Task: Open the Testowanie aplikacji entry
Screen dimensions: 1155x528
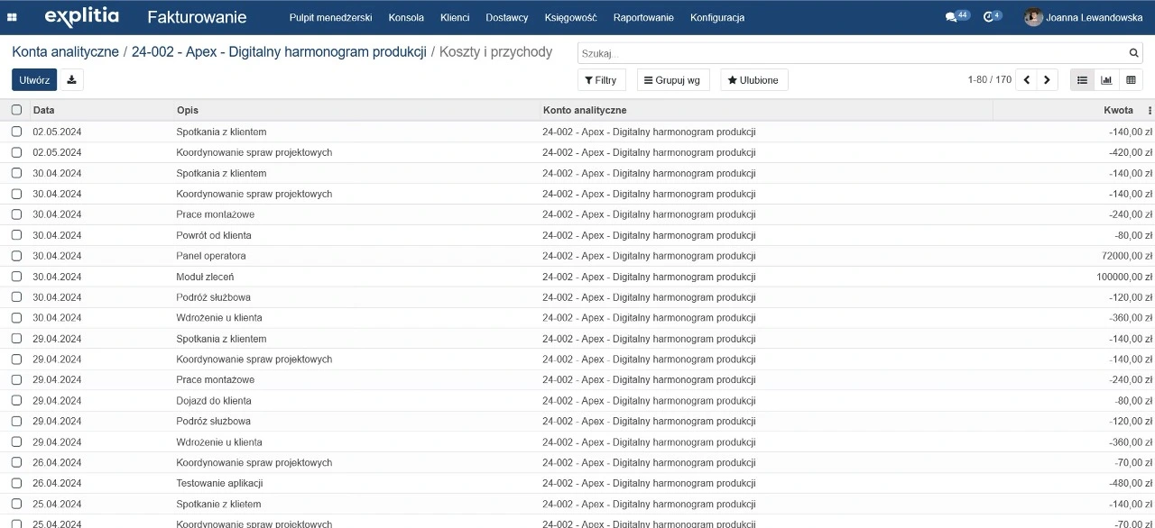Action: click(219, 484)
